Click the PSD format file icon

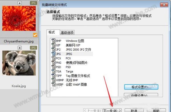click(x=54, y=67)
